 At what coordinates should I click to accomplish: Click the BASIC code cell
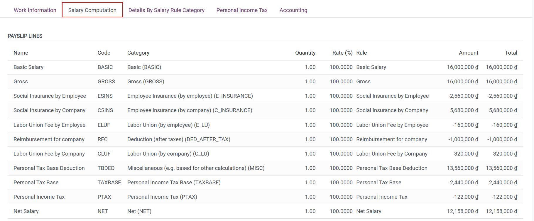(x=105, y=67)
